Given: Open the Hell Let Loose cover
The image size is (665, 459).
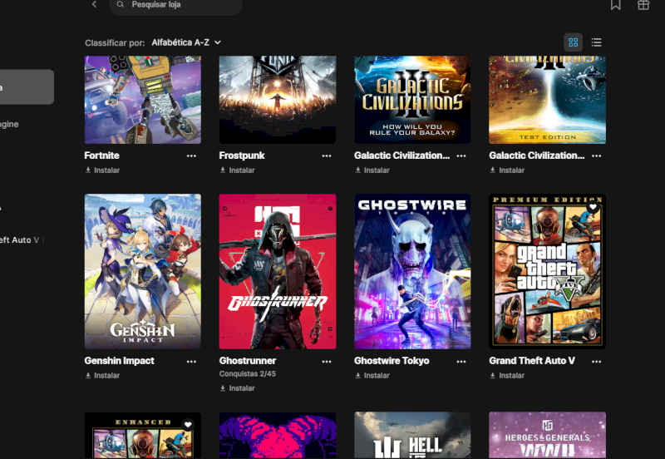Looking at the screenshot, I should click(x=412, y=435).
